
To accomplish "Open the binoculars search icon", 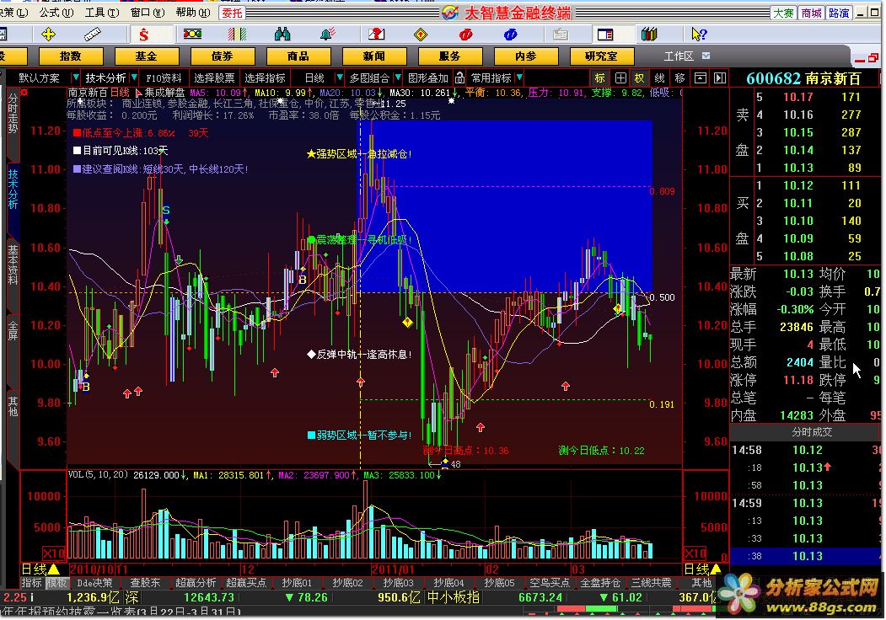I will pos(282,35).
